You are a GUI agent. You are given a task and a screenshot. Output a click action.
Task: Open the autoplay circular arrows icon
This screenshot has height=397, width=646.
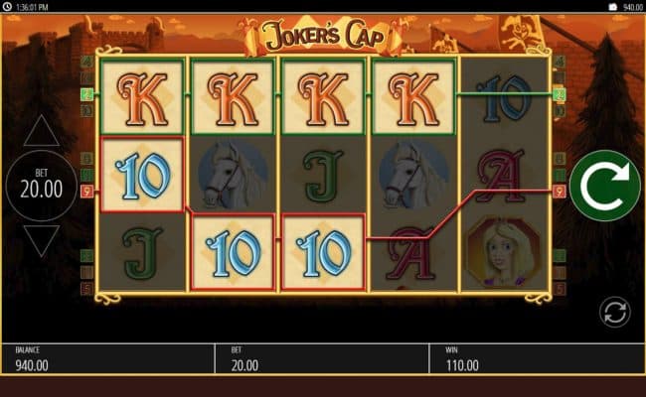pyautogui.click(x=614, y=313)
